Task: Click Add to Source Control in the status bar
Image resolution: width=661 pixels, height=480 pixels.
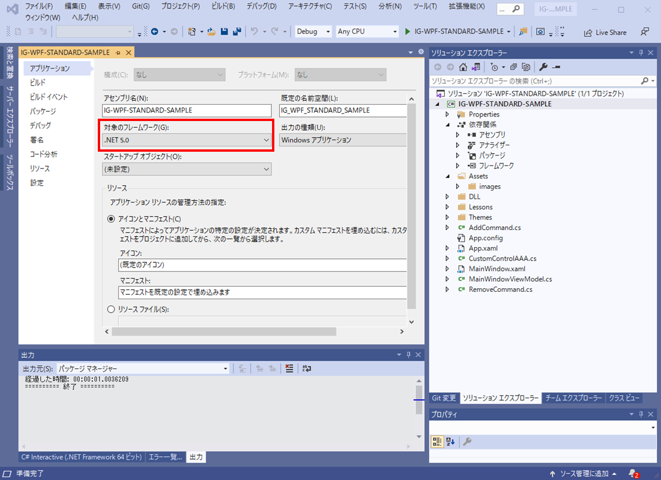Action: [x=583, y=474]
